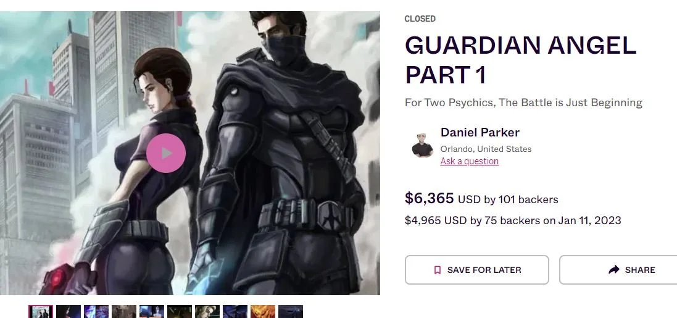Select the eighth dark blue gallery thumbnail
Image resolution: width=677 pixels, height=318 pixels.
235,312
